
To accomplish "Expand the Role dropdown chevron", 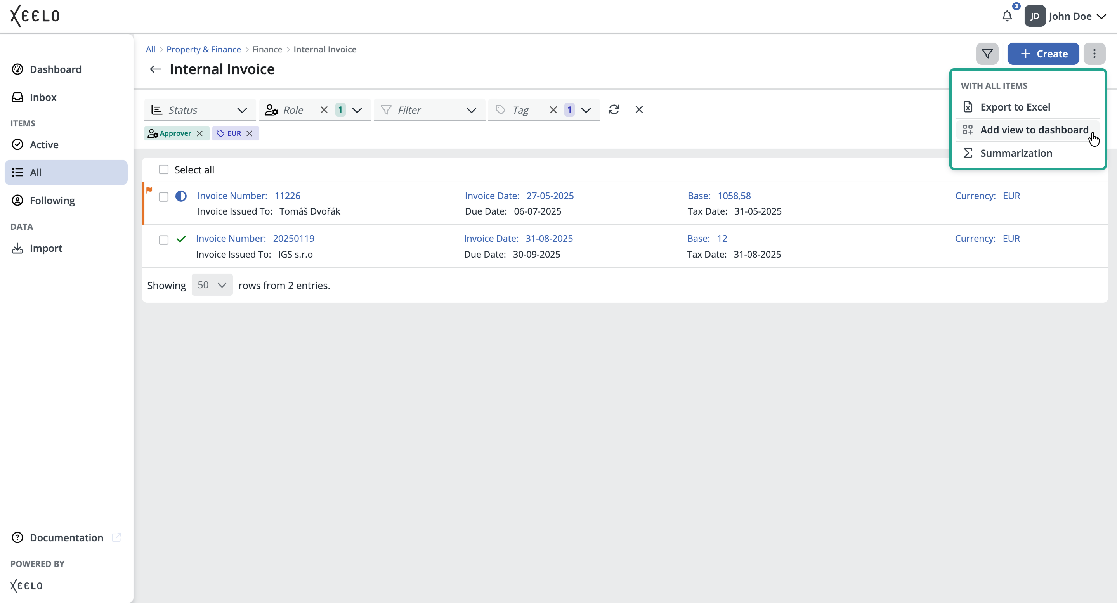I will coord(357,111).
